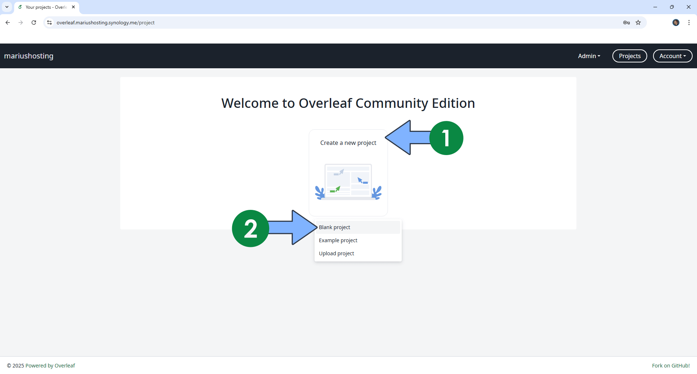
Task: Switch to the Your projects tab
Action: pyautogui.click(x=44, y=7)
